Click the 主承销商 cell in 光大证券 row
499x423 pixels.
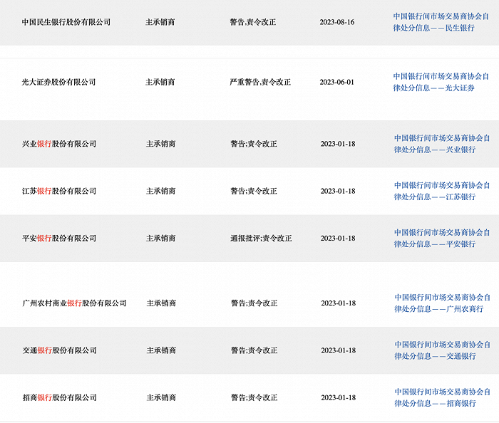[x=160, y=83]
